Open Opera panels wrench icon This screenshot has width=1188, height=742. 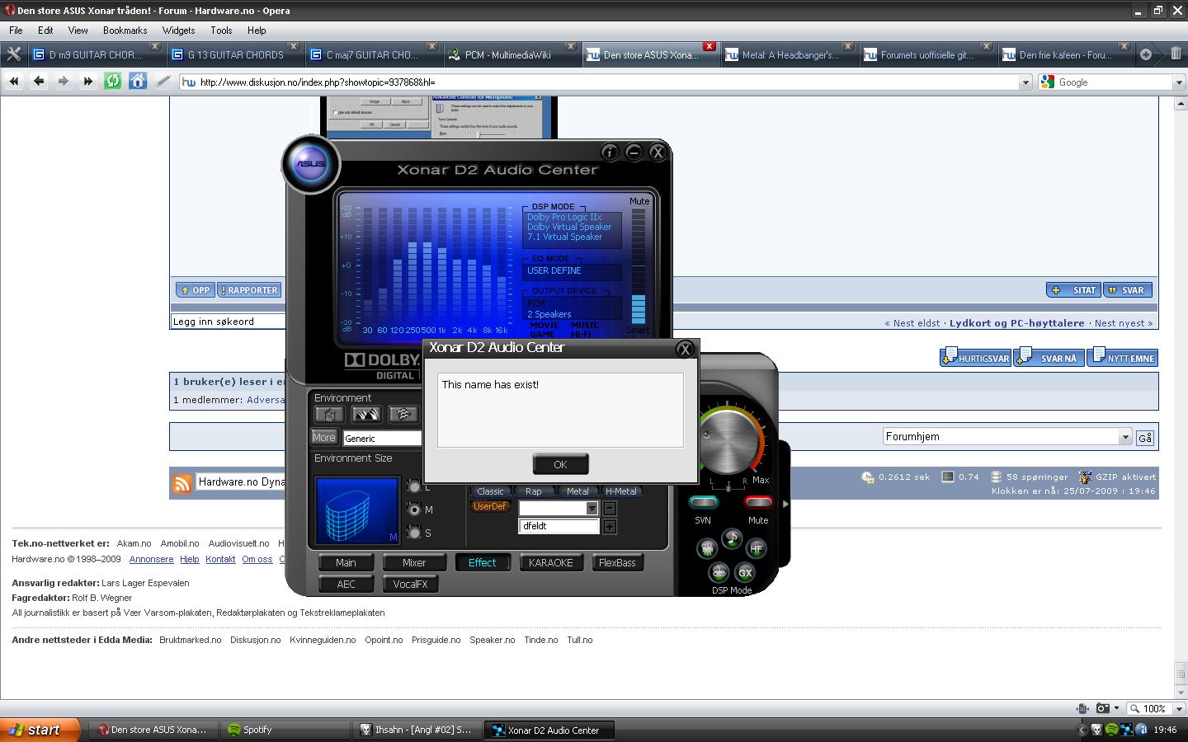pos(13,54)
